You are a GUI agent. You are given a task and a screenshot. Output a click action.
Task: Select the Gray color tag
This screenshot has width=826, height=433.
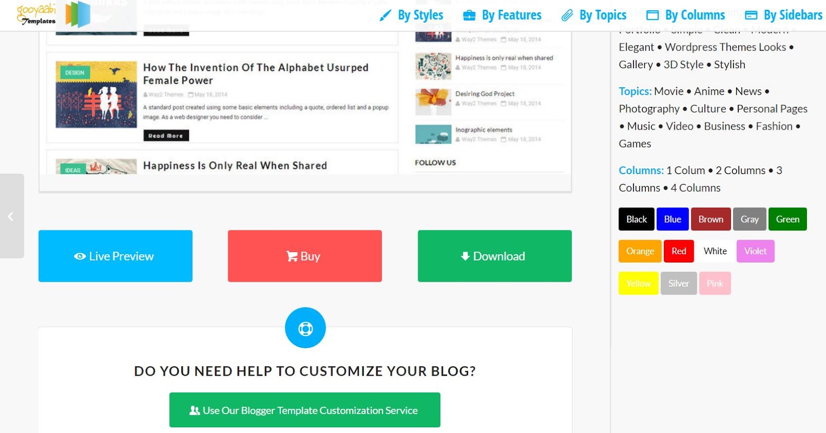coord(750,219)
